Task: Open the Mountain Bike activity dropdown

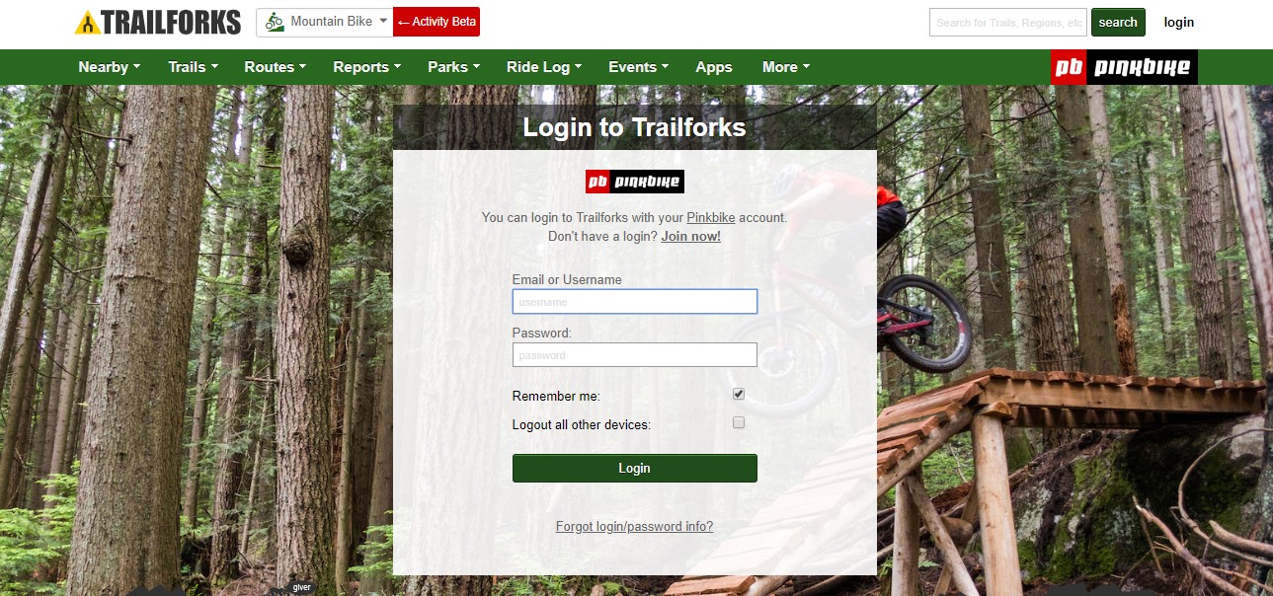Action: click(324, 22)
